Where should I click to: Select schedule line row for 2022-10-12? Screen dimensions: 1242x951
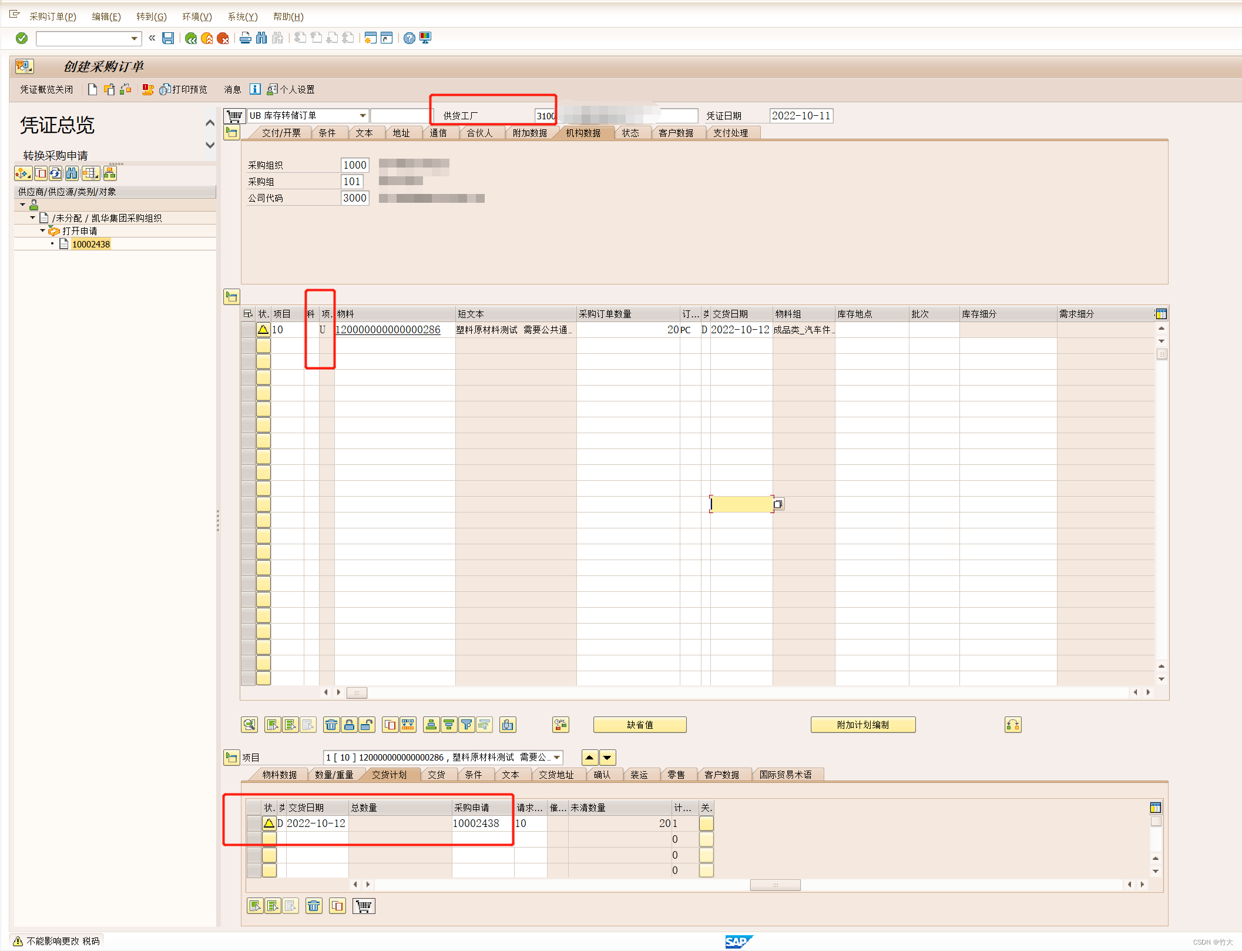pos(254,823)
